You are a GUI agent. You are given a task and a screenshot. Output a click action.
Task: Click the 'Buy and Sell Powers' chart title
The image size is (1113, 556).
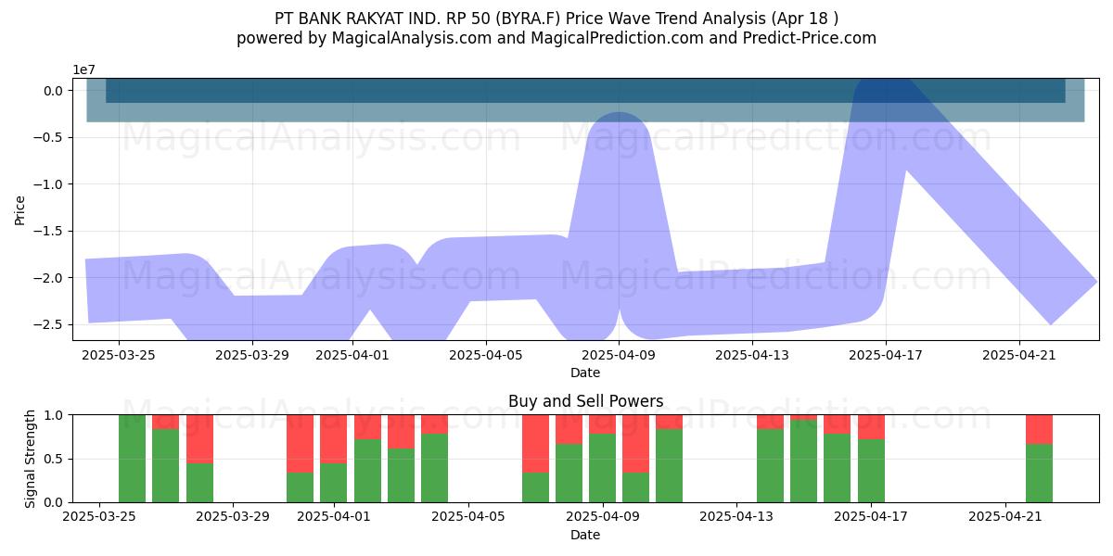point(585,401)
